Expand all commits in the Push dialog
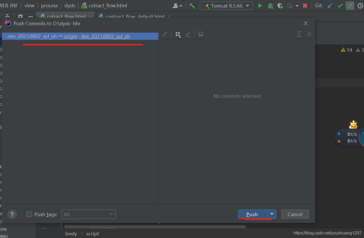Image resolution: width=364 pixels, height=238 pixels. [299, 34]
